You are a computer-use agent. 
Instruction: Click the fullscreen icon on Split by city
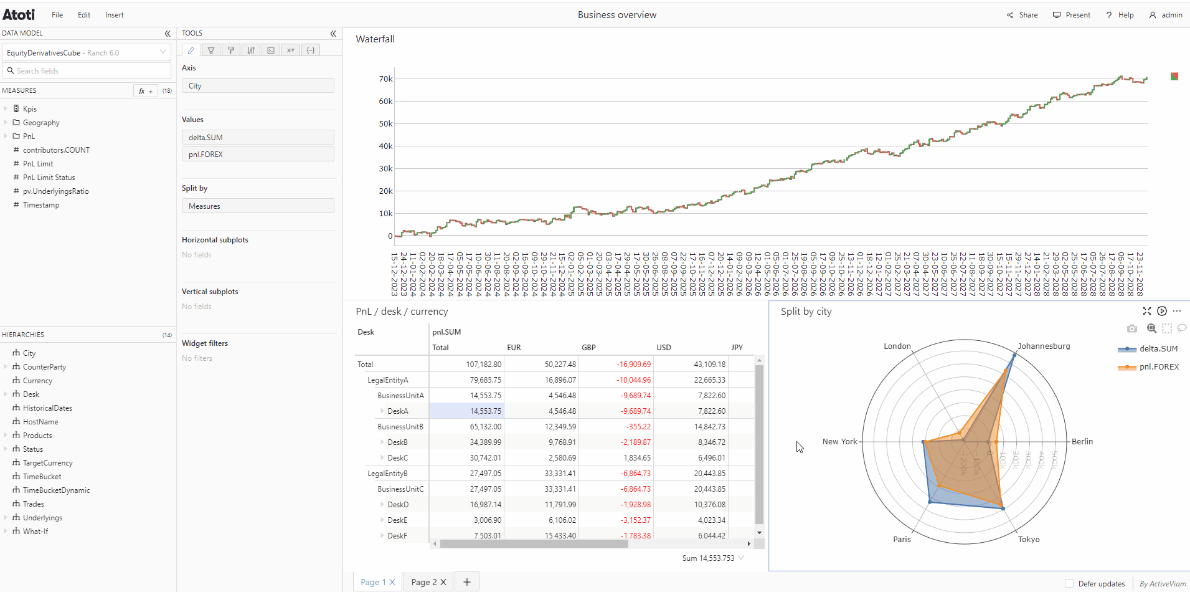click(1147, 311)
